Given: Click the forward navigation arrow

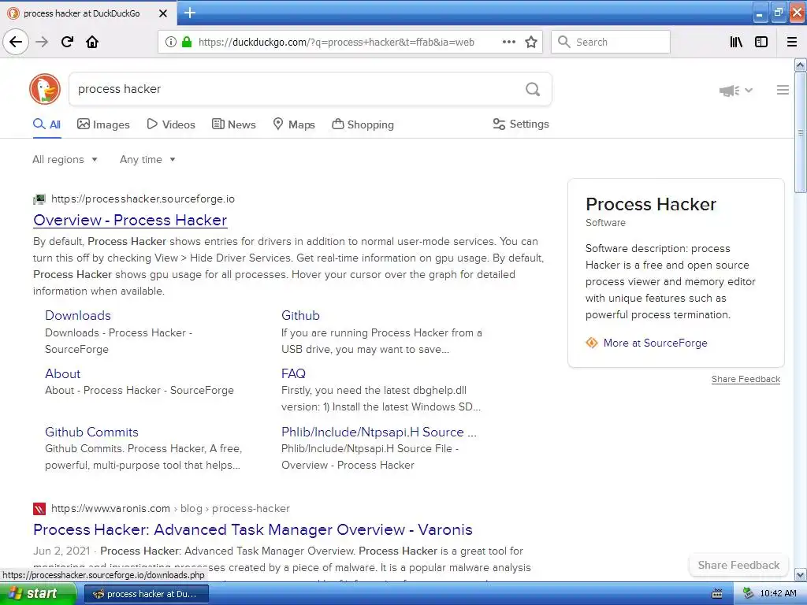Looking at the screenshot, I should coord(42,42).
